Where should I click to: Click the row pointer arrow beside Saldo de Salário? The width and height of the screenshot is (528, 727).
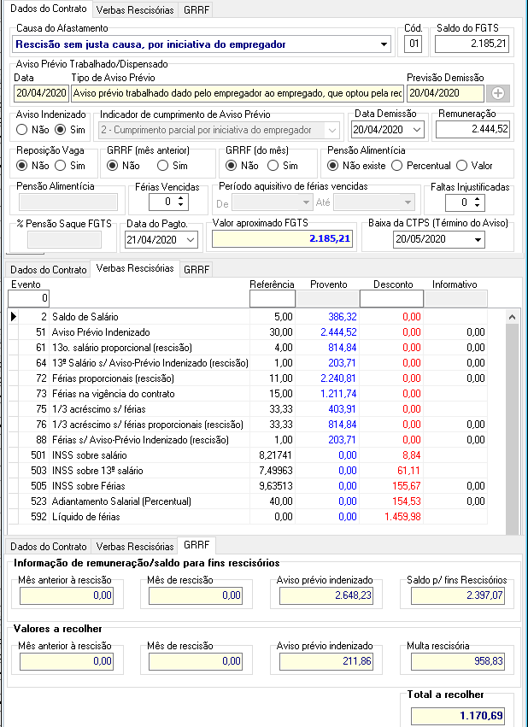coord(14,317)
